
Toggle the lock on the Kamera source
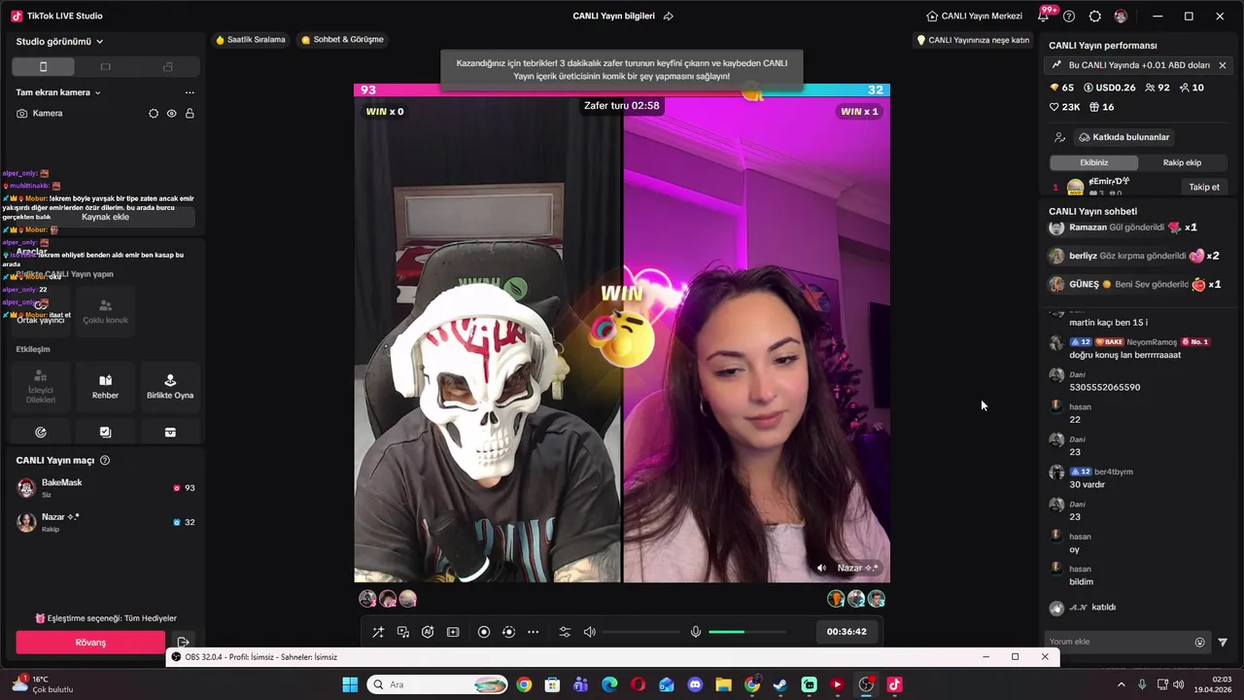click(190, 114)
